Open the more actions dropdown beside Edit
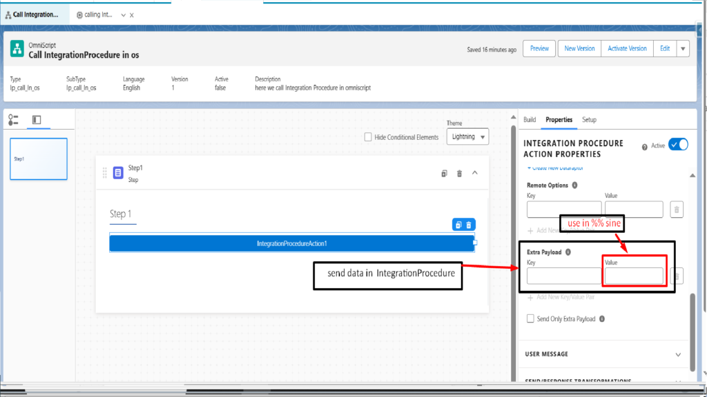Image resolution: width=707 pixels, height=397 pixels. (x=683, y=49)
